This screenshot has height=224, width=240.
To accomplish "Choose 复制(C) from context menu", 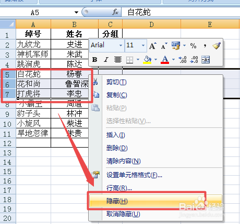I will [x=156, y=95].
